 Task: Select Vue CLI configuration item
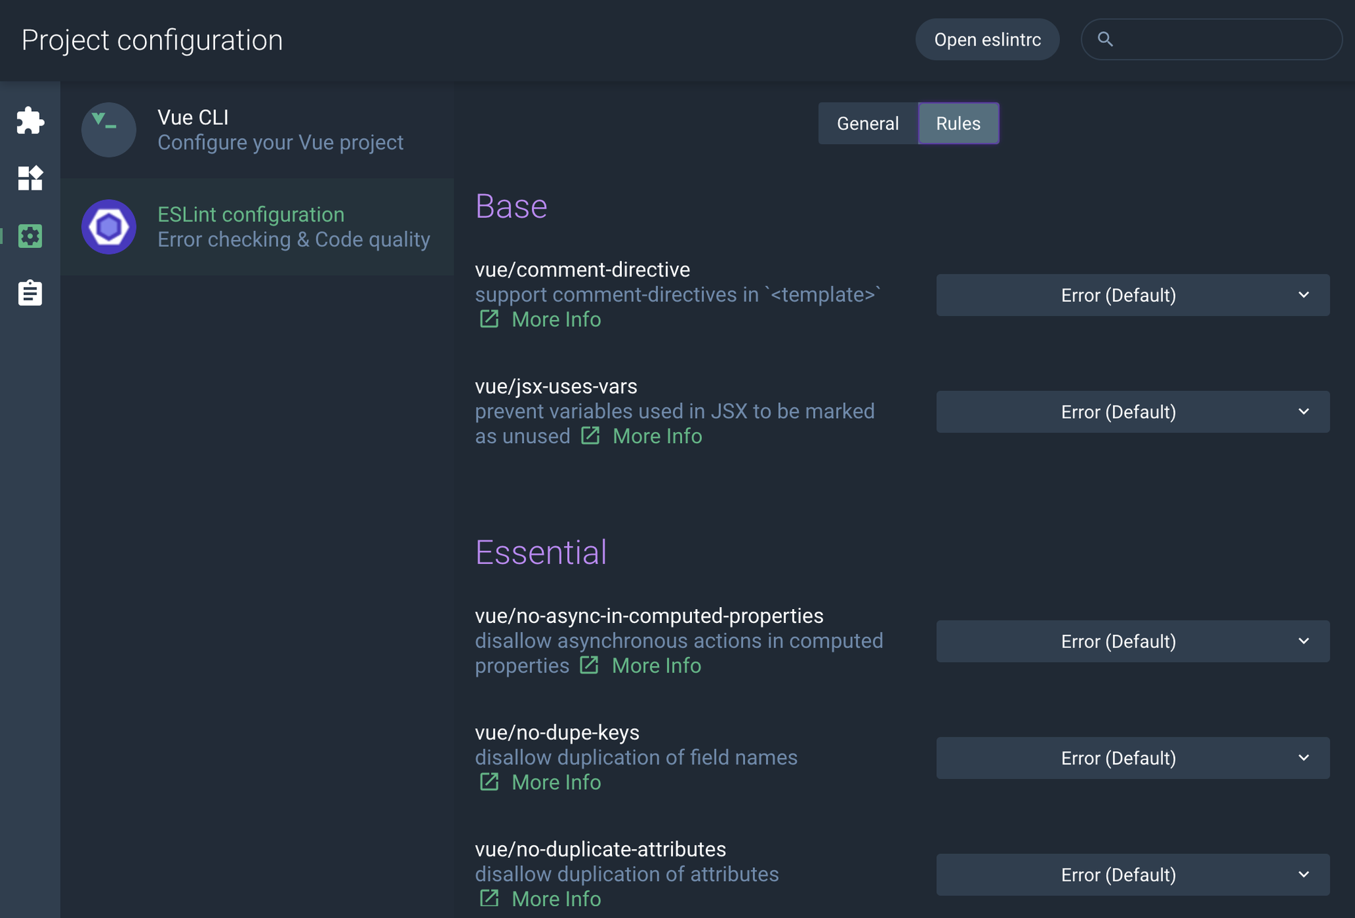(257, 130)
